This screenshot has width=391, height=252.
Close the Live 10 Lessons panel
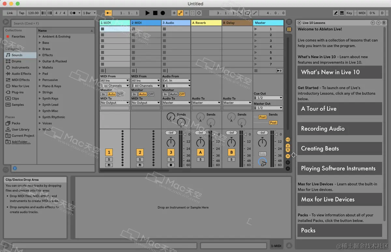pyautogui.click(x=299, y=23)
